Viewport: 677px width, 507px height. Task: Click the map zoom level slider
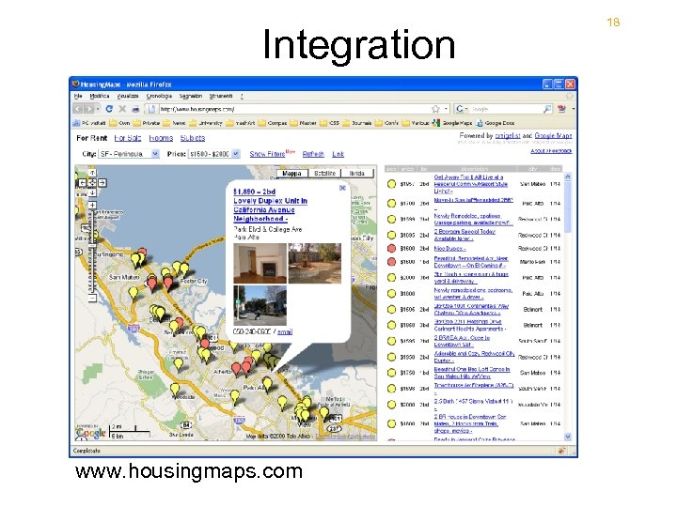92,246
